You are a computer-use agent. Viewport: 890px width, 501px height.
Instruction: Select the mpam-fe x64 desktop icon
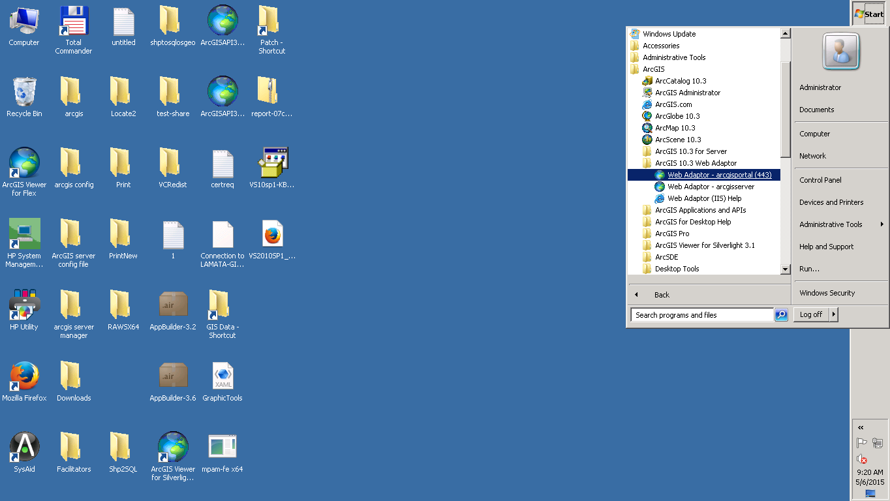222,453
